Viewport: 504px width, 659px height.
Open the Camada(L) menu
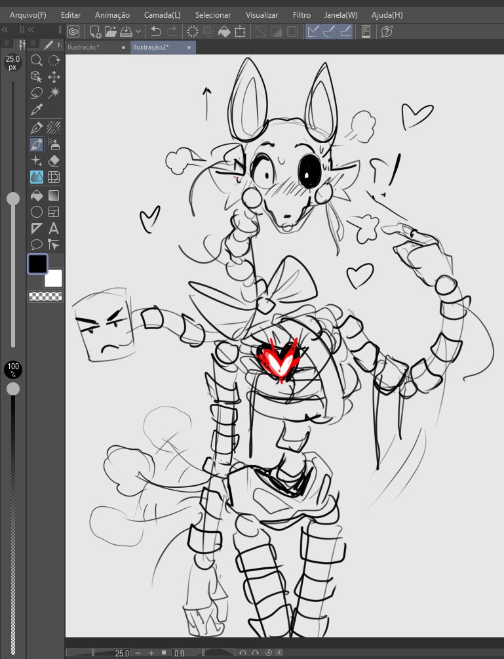[162, 14]
